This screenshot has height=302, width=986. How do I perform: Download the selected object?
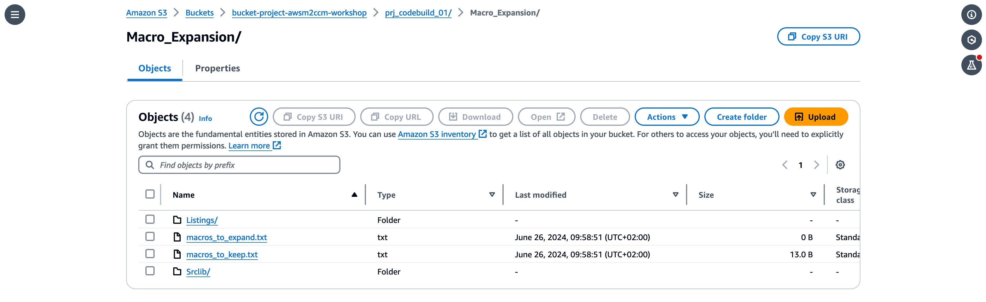[476, 117]
